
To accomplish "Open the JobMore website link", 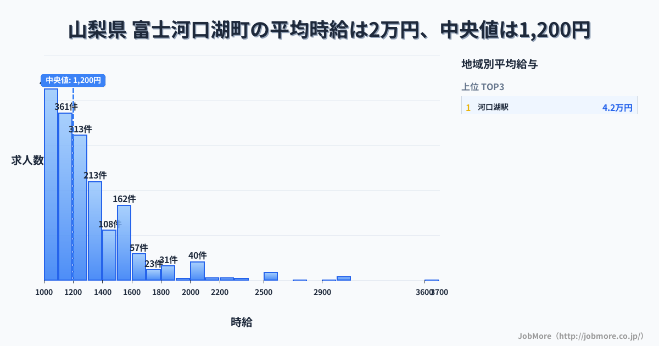I will [x=580, y=336].
